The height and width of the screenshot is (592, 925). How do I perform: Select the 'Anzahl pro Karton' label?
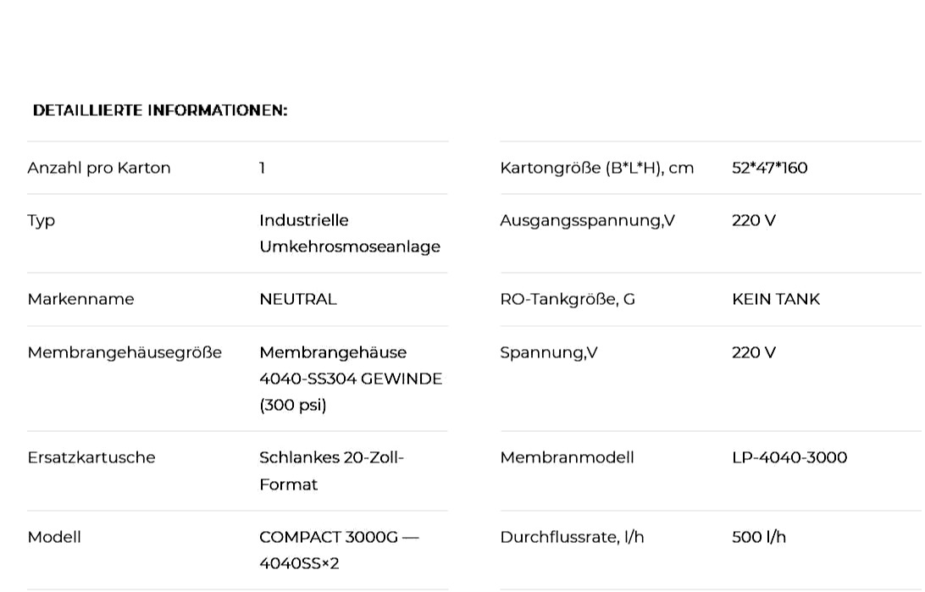[x=98, y=168]
